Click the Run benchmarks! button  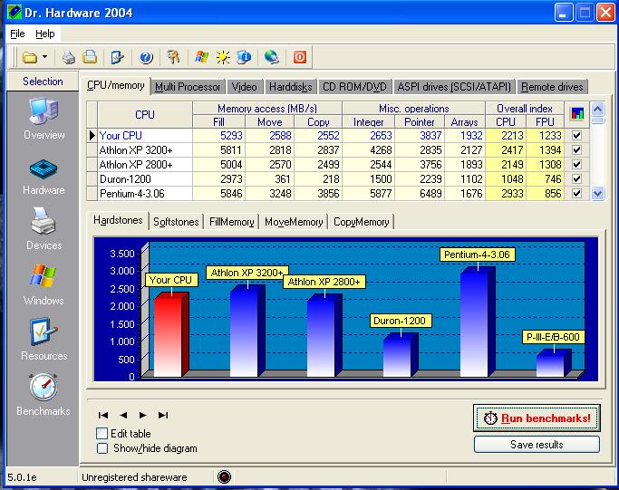(537, 418)
